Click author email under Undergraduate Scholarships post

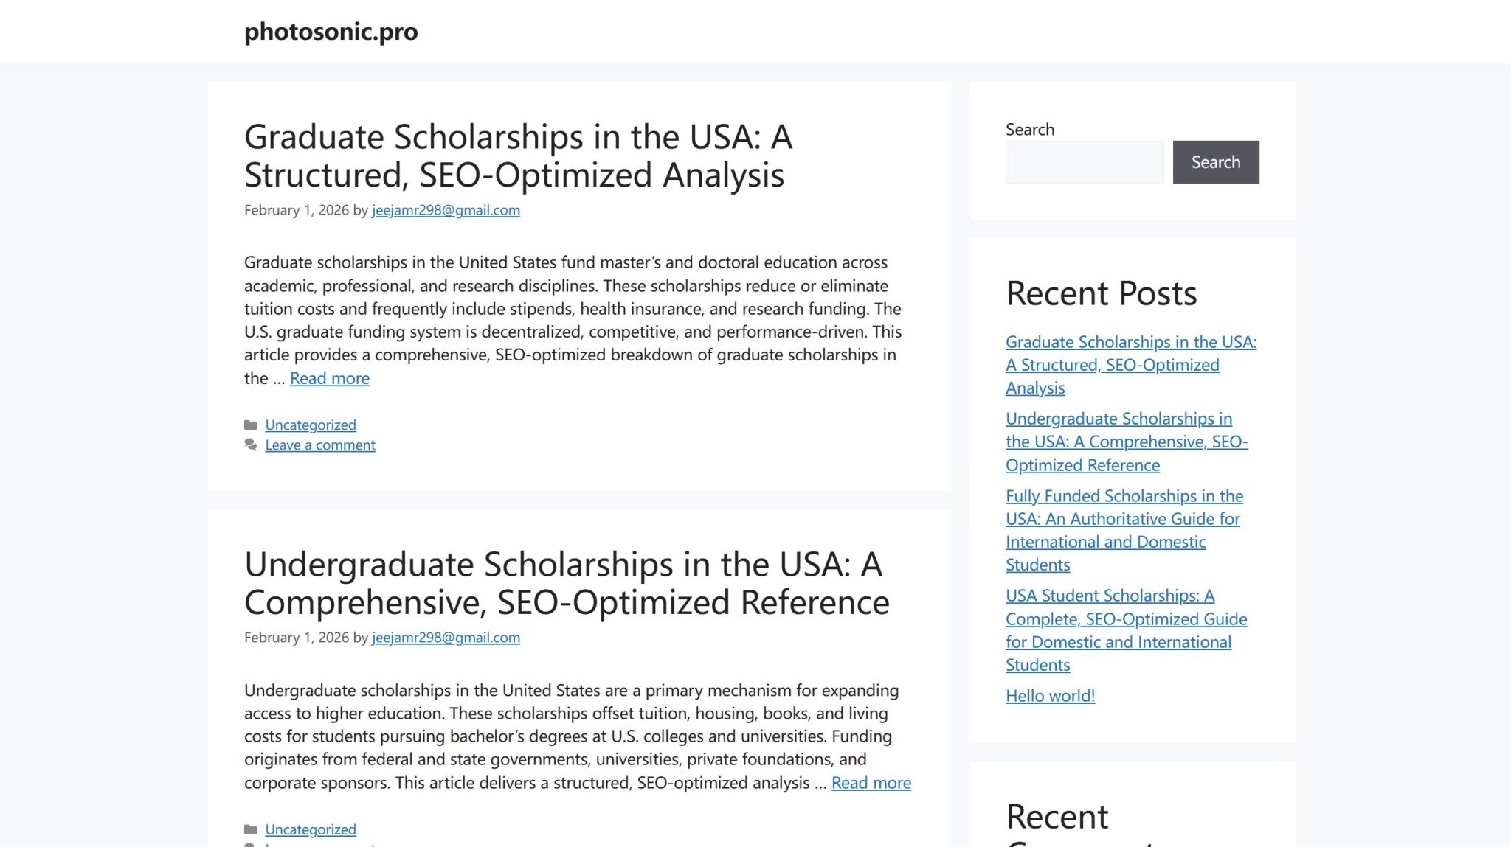coord(446,638)
